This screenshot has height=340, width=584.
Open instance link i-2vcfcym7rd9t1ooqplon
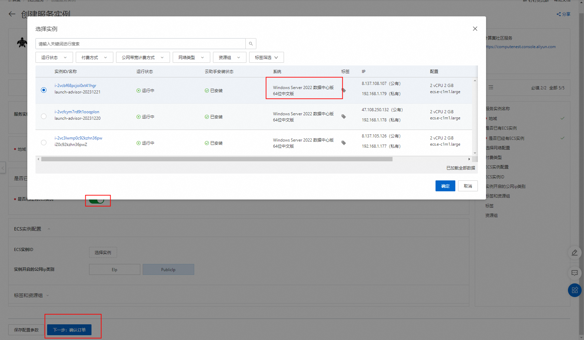point(77,112)
